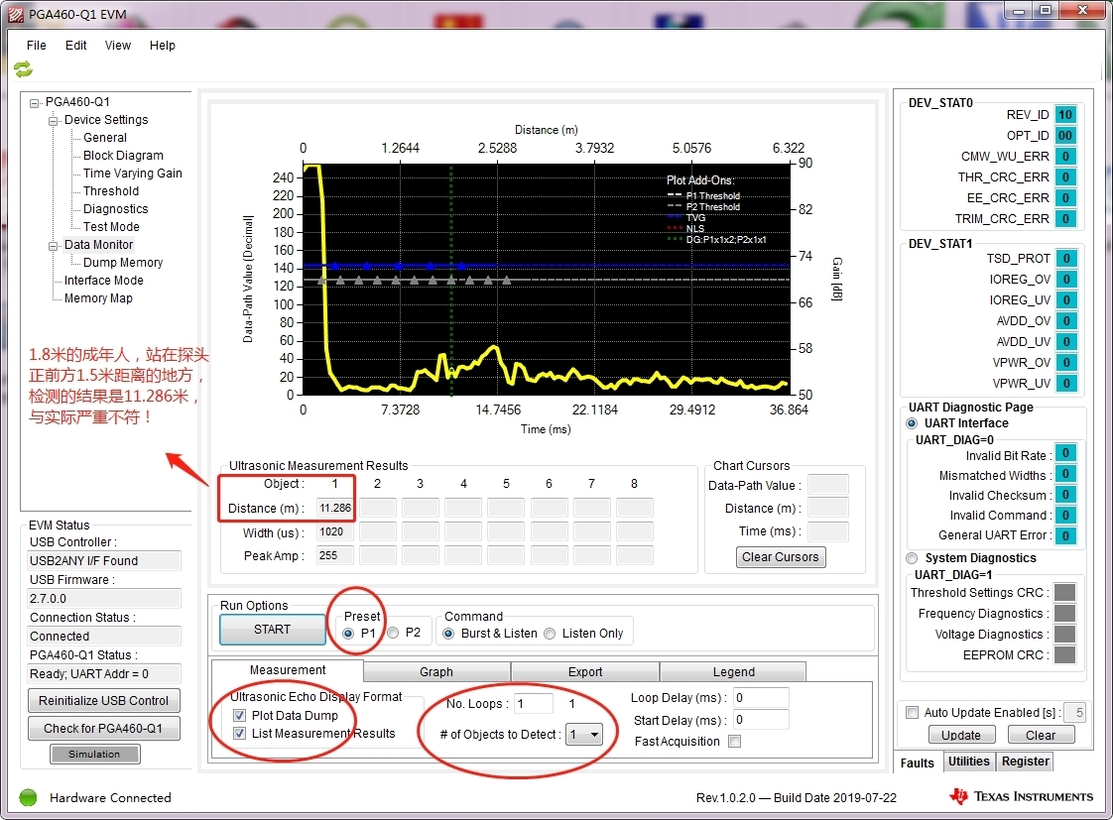Viewport: 1113px width, 820px height.
Task: Click the REV_ID status box
Action: coord(1065,115)
